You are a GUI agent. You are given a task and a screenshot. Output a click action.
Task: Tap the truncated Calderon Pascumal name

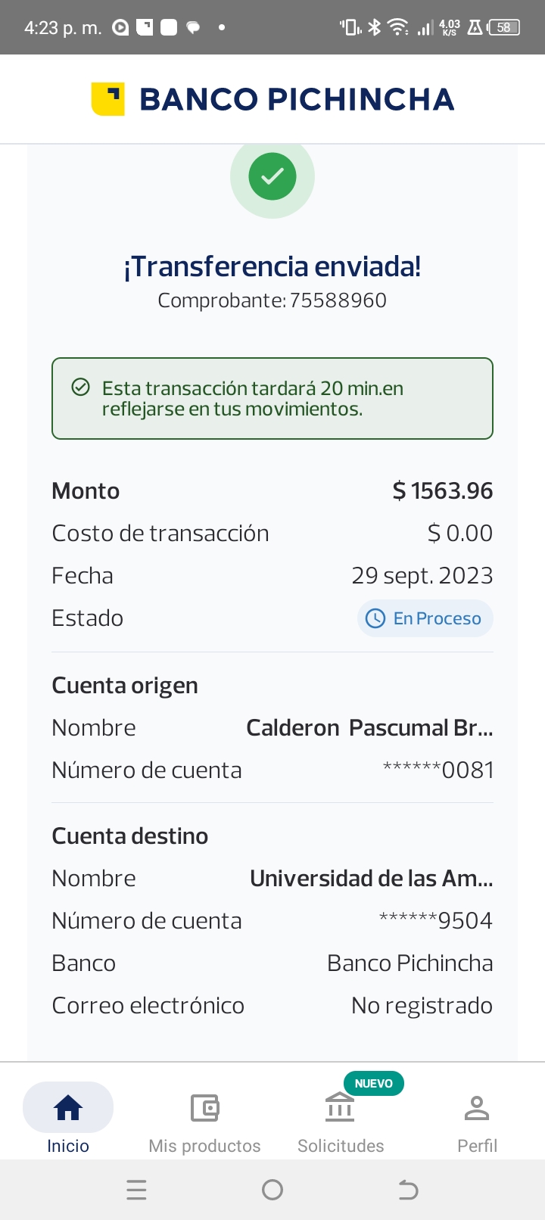(369, 728)
